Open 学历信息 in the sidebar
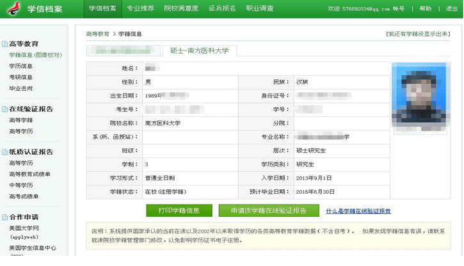The image size is (464, 266). tap(20, 66)
